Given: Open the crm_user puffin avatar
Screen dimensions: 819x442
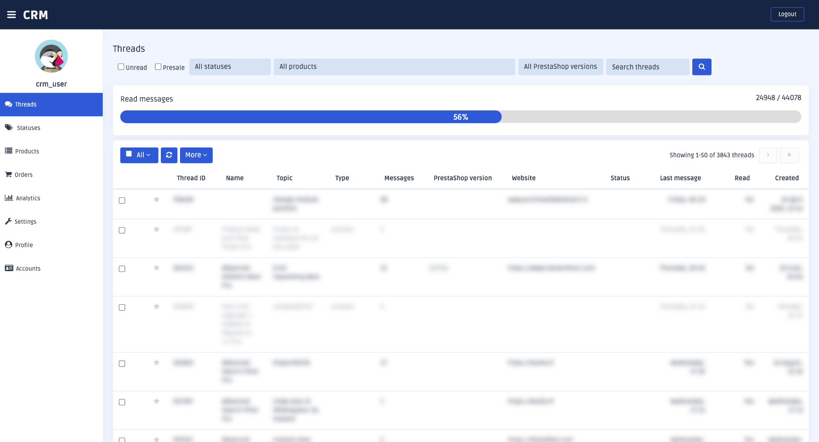Looking at the screenshot, I should tap(51, 56).
